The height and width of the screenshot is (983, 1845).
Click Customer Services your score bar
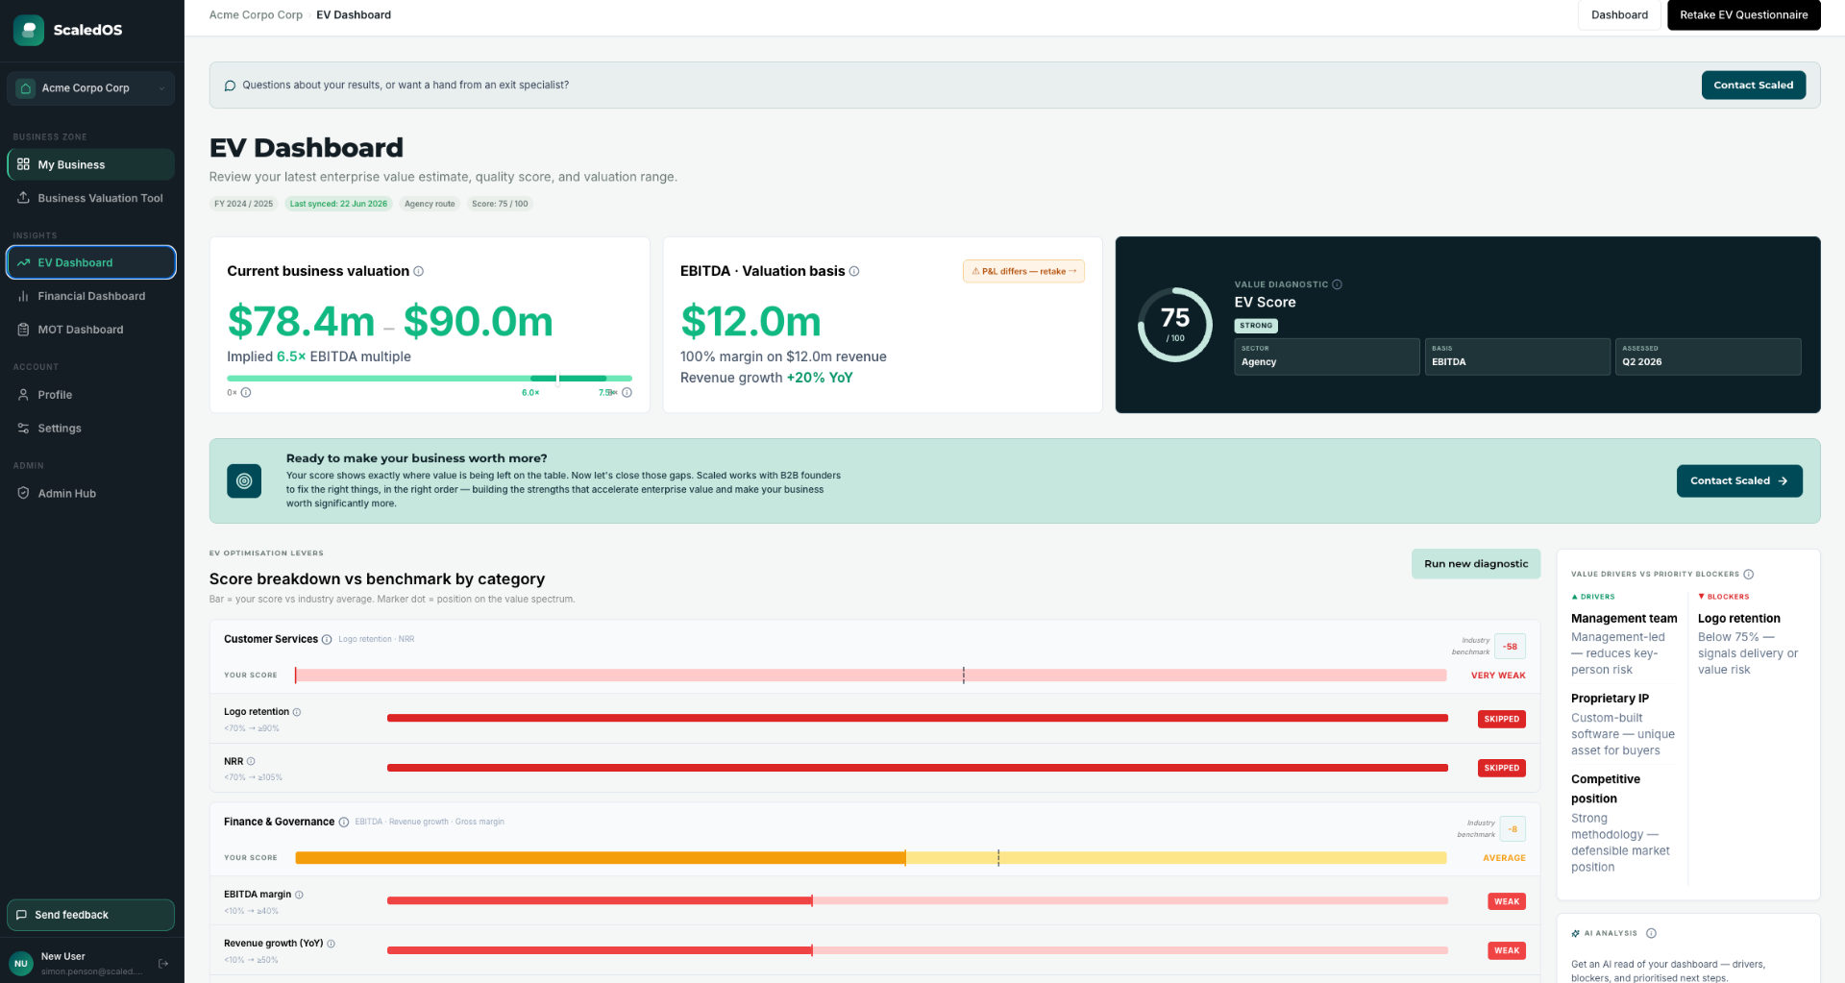tap(871, 676)
